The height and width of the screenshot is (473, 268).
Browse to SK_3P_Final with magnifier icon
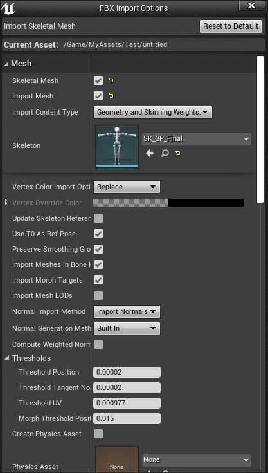pyautogui.click(x=165, y=153)
